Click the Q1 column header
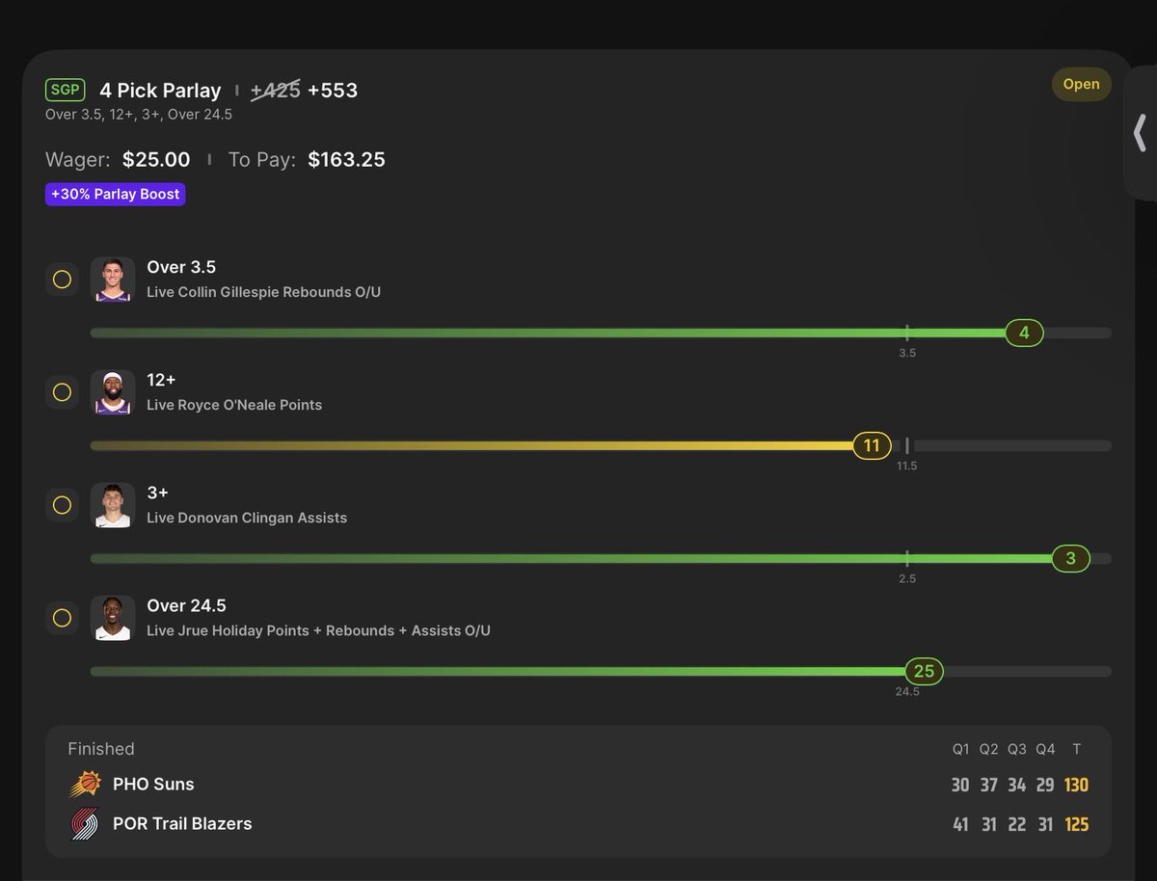This screenshot has width=1157, height=881. (x=960, y=749)
